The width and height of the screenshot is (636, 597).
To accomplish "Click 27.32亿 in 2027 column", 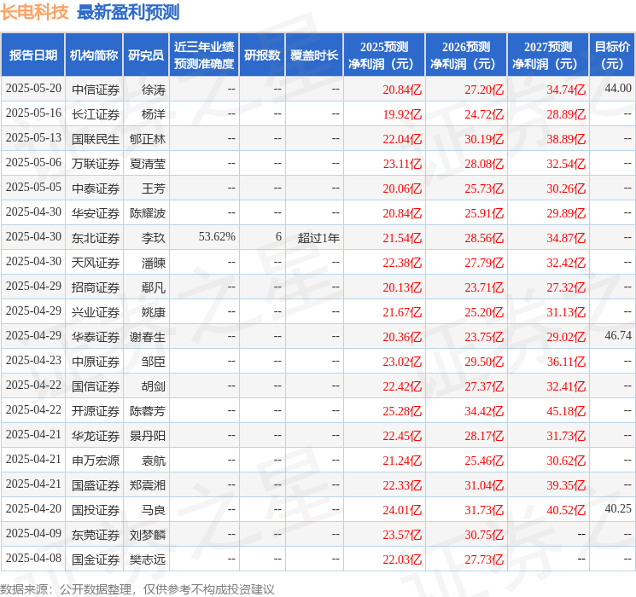I will click(x=566, y=287).
